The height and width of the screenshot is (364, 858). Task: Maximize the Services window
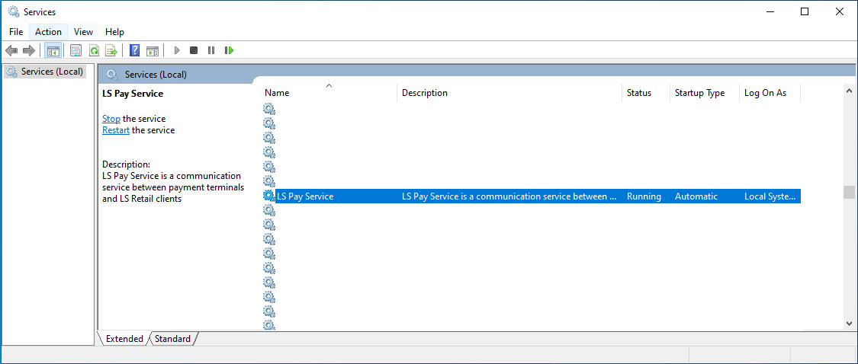(x=805, y=11)
